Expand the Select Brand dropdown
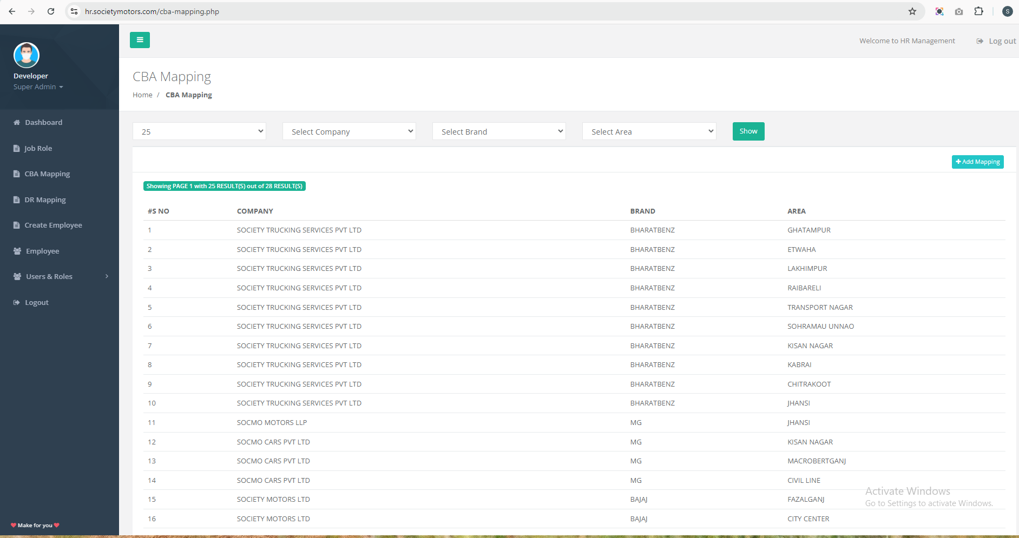Screen dimensions: 1019x538 click(499, 131)
